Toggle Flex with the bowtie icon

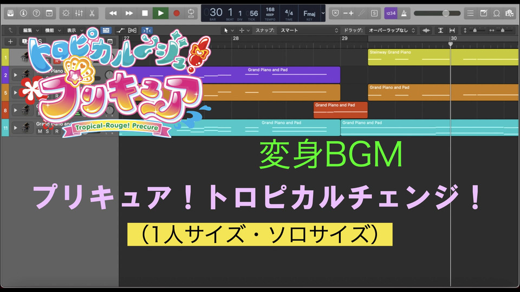pyautogui.click(x=132, y=30)
